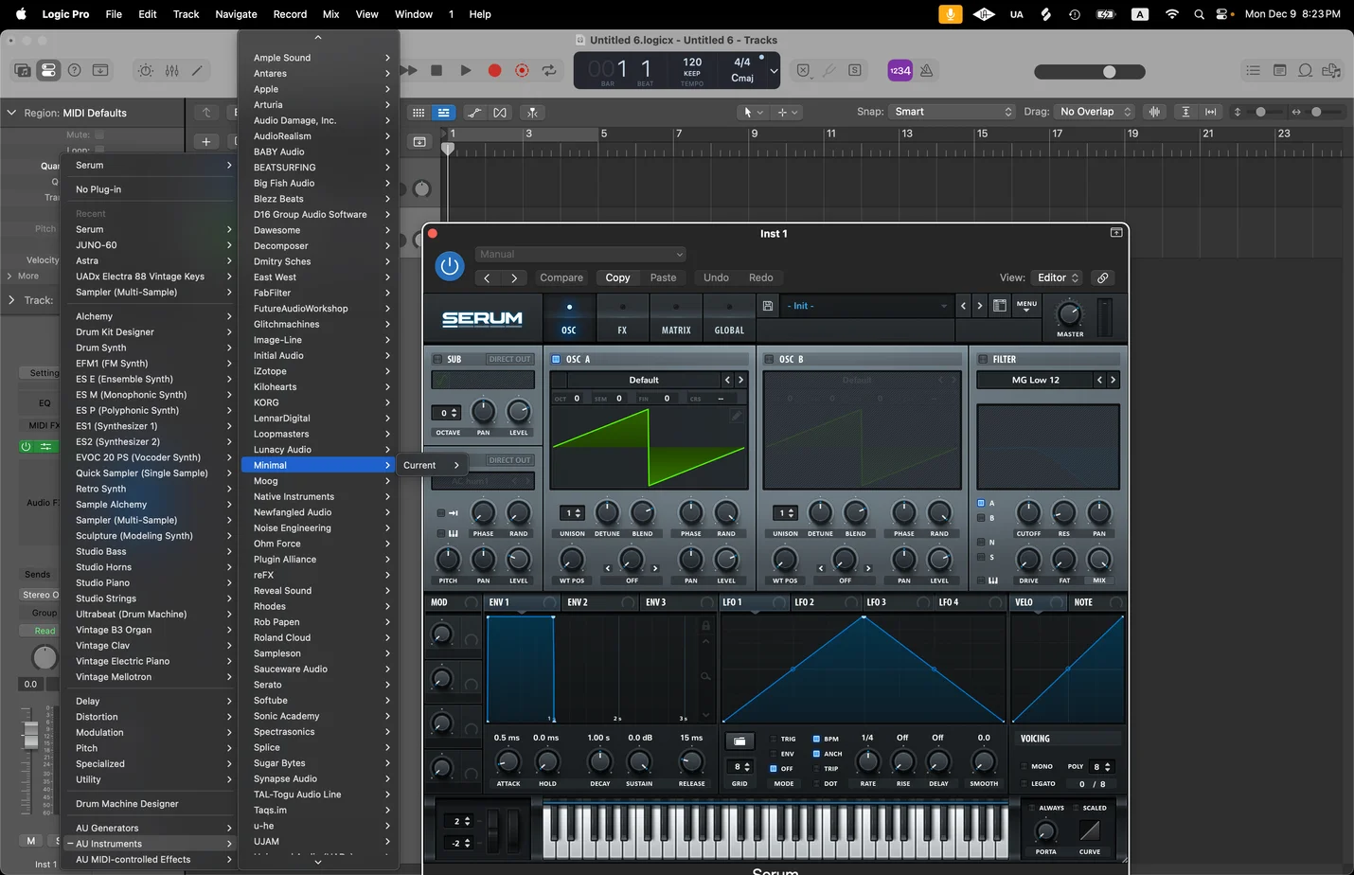This screenshot has height=875, width=1354.
Task: Toggle horizontal auto zoom icon
Action: 1210,112
